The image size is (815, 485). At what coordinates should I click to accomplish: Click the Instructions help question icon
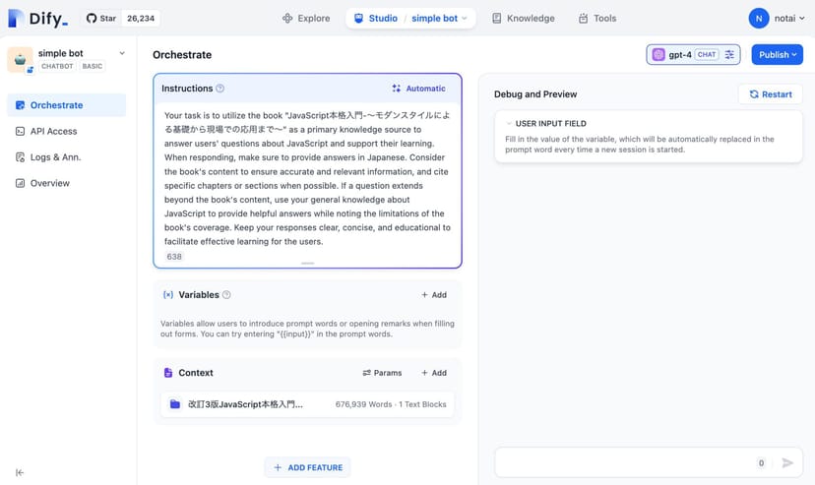219,89
